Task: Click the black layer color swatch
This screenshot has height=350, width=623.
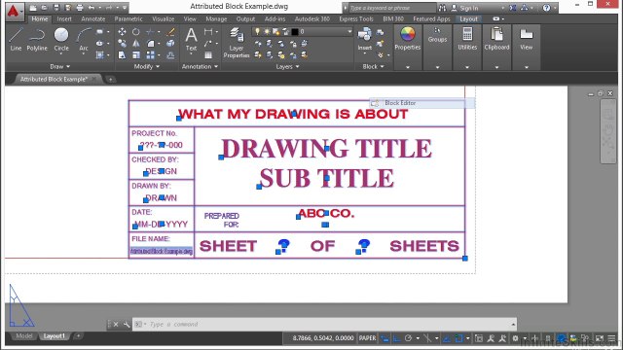Action: [295, 31]
